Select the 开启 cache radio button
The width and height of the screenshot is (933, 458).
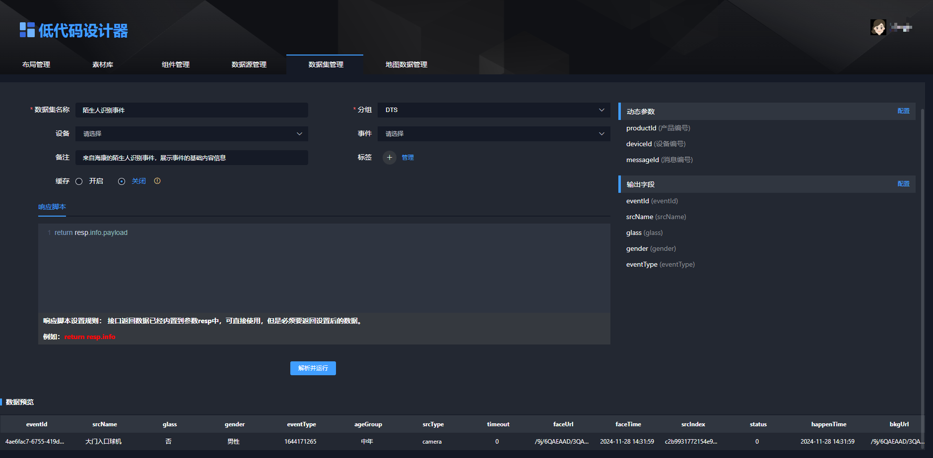[79, 181]
